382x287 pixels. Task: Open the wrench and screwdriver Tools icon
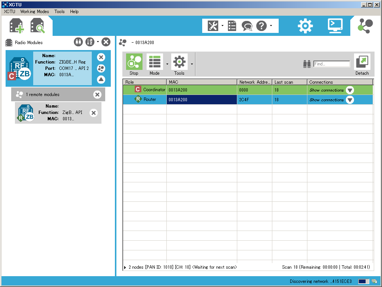pyautogui.click(x=213, y=26)
